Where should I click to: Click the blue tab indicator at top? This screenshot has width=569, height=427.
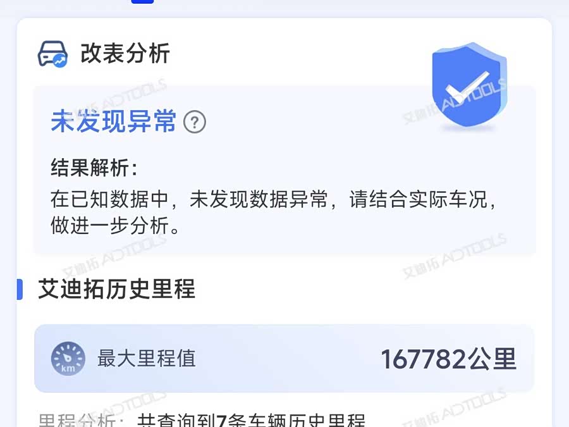[x=143, y=1]
